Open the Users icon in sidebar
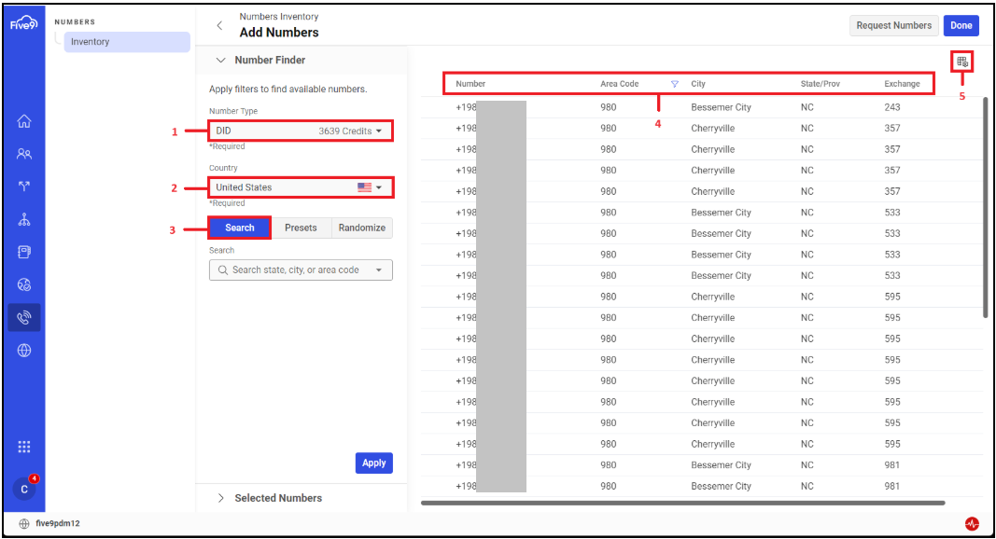This screenshot has width=996, height=539. [x=24, y=154]
